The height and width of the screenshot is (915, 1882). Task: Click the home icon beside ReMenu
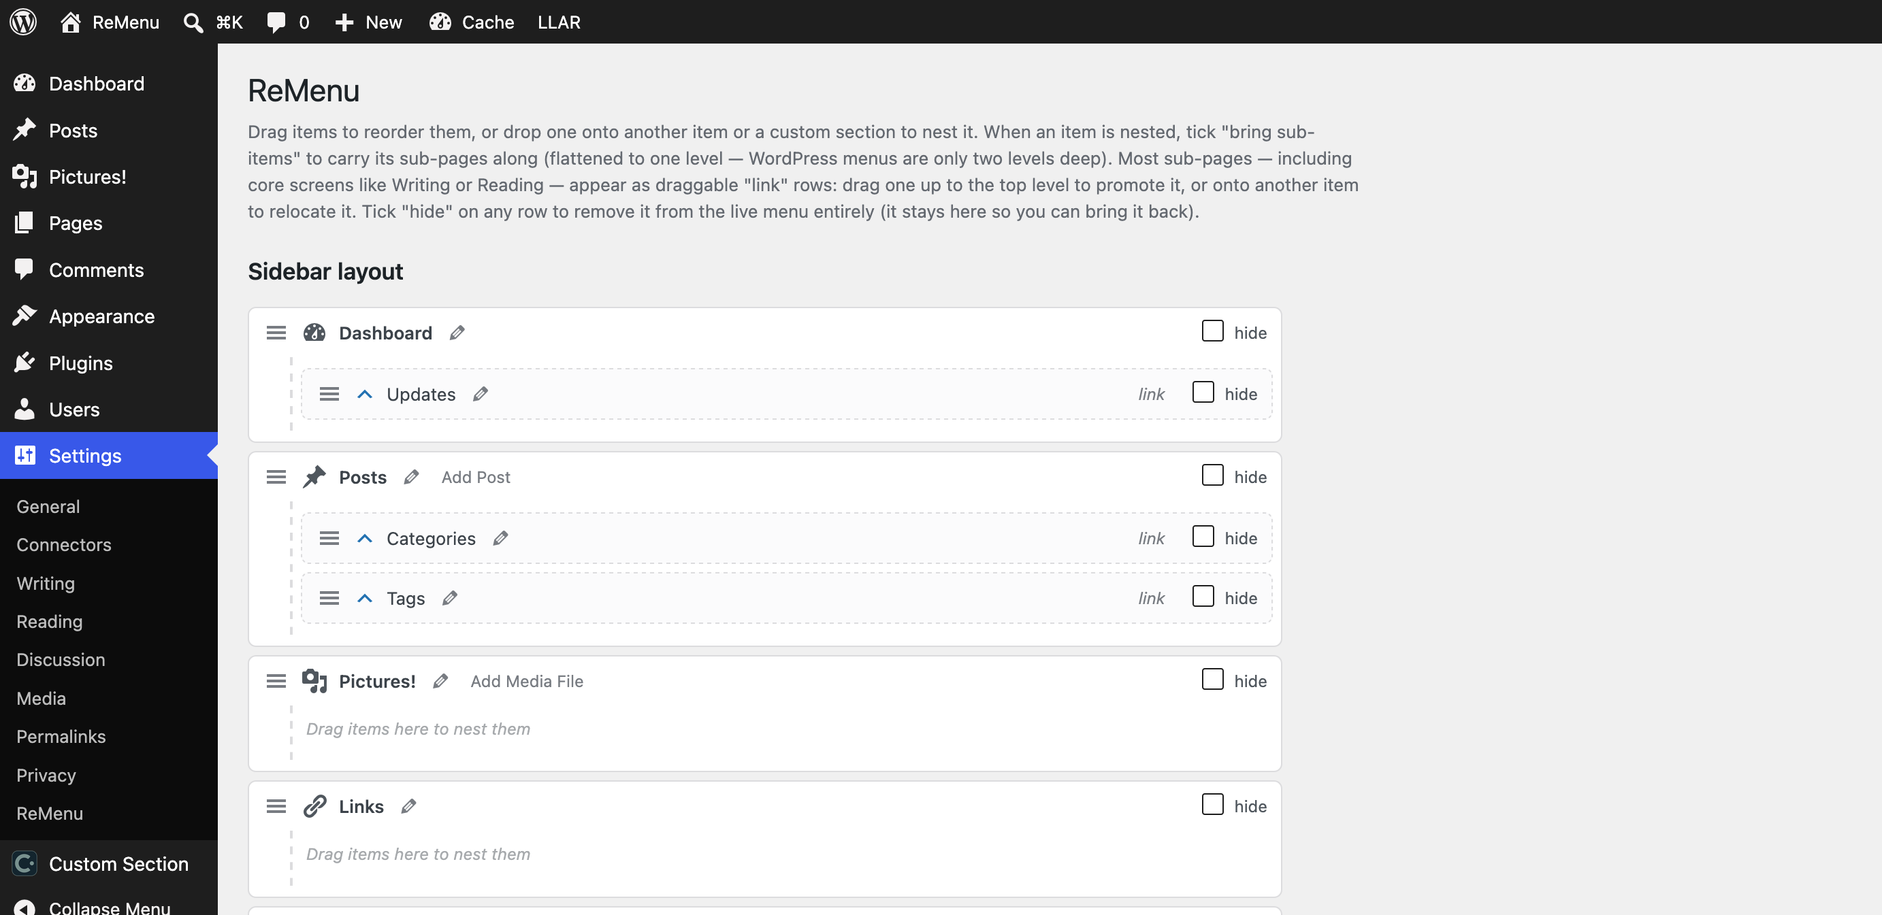coord(70,22)
